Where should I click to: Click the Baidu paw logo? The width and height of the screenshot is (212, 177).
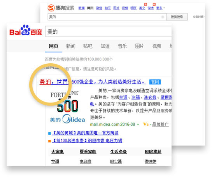coord(26,30)
